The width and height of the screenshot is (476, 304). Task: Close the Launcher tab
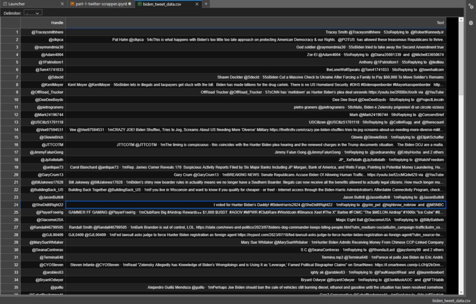click(x=62, y=4)
